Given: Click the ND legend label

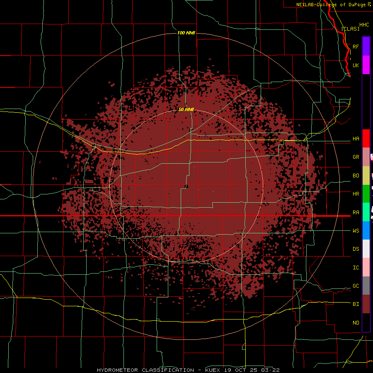Looking at the screenshot, I should point(356,323).
